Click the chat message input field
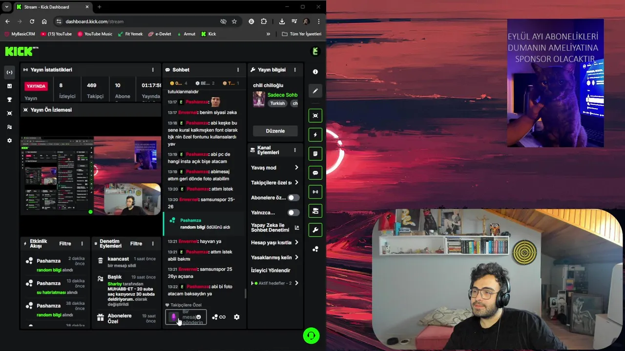 pyautogui.click(x=186, y=317)
